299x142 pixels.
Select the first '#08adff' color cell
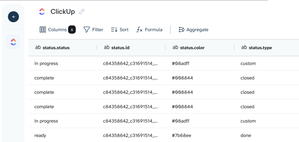coord(200,63)
